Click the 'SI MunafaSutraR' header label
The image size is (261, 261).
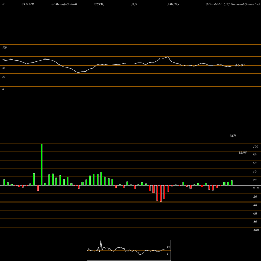64,4
